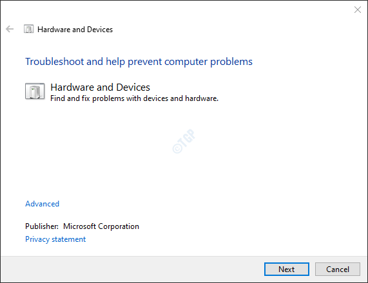The height and width of the screenshot is (283, 368).
Task: Close the troubleshooter window with the X
Action: [x=358, y=10]
